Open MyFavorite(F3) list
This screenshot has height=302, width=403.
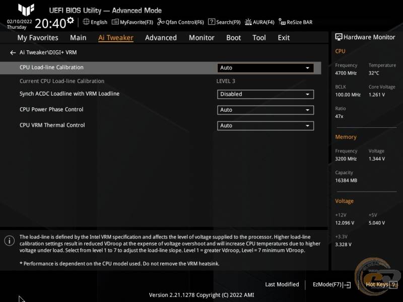point(132,22)
